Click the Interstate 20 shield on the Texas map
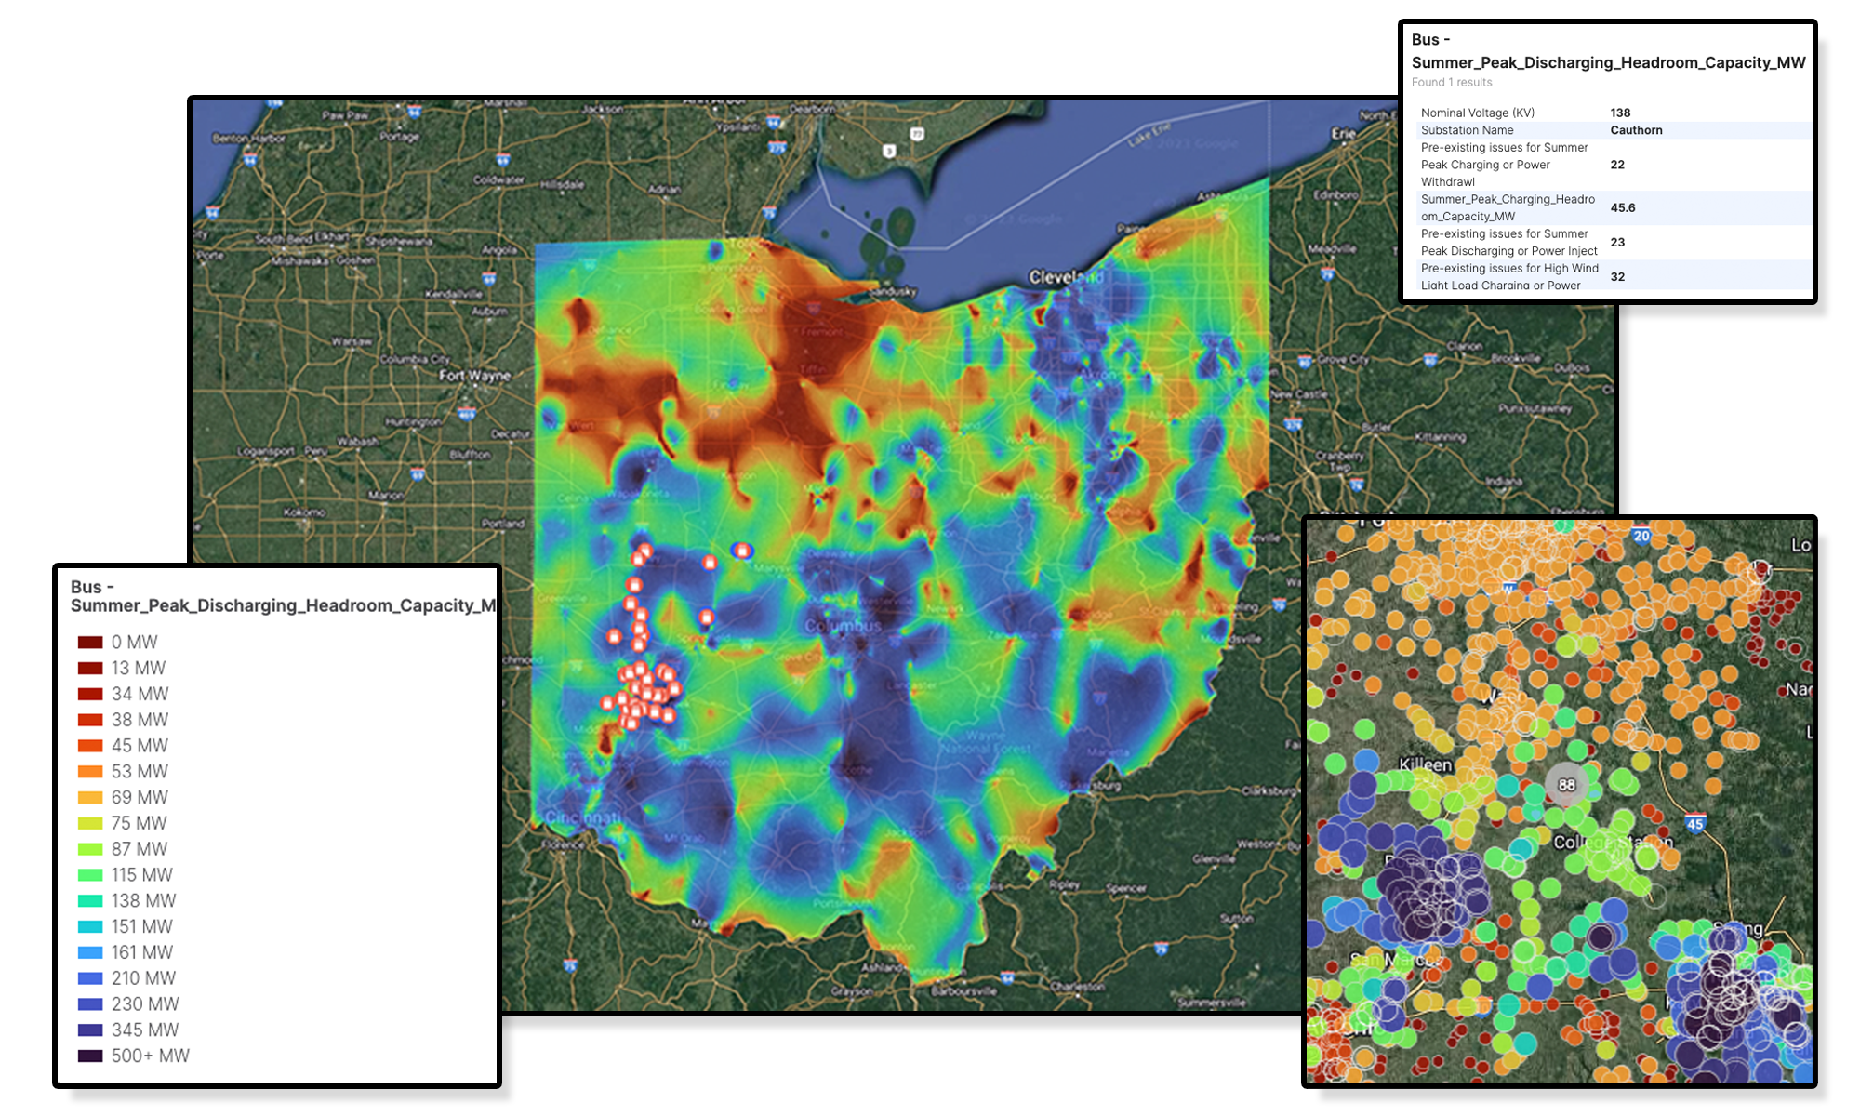 click(1642, 534)
